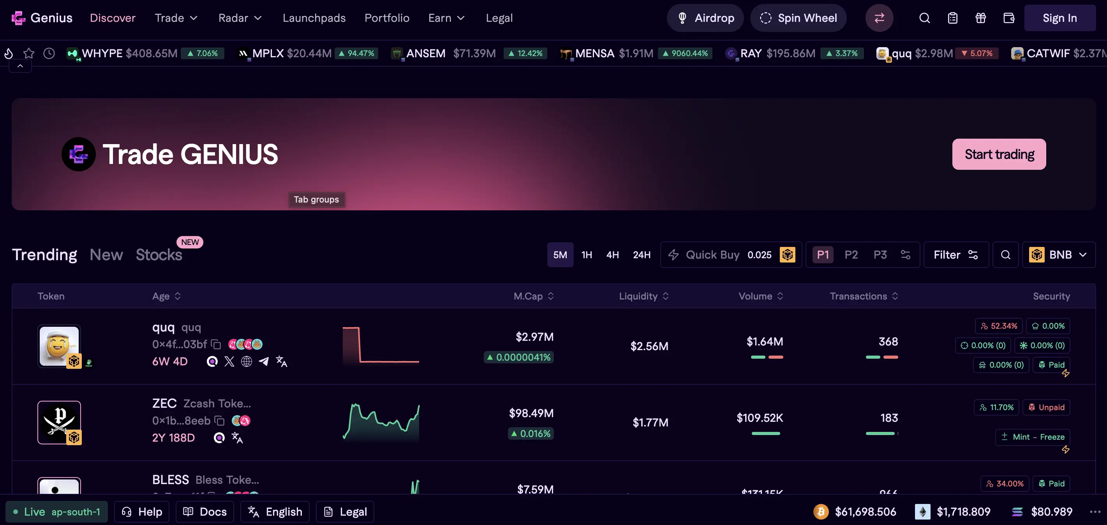Click the swap arrows round button
This screenshot has height=525, width=1107.
point(879,18)
